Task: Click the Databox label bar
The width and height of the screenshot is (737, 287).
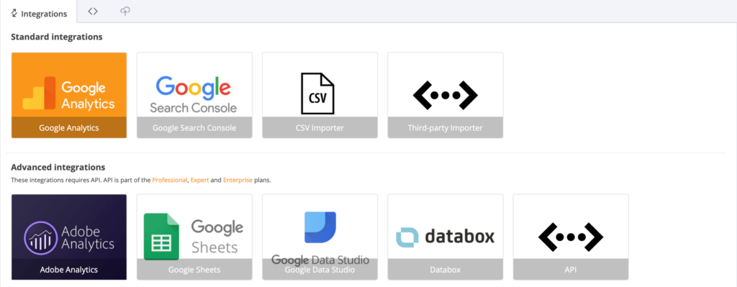Action: click(x=446, y=270)
